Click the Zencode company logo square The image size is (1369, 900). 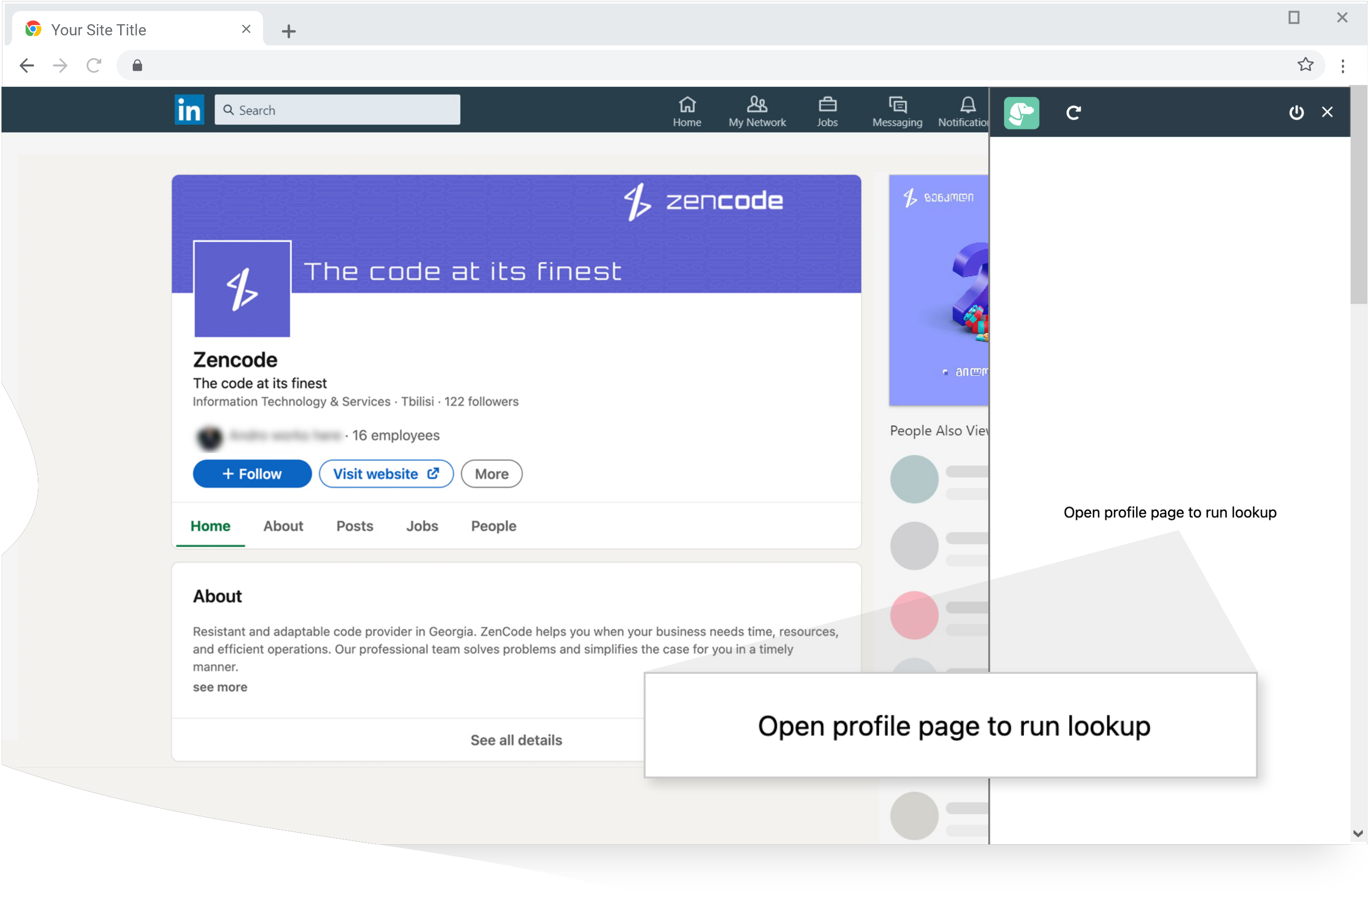pos(242,289)
